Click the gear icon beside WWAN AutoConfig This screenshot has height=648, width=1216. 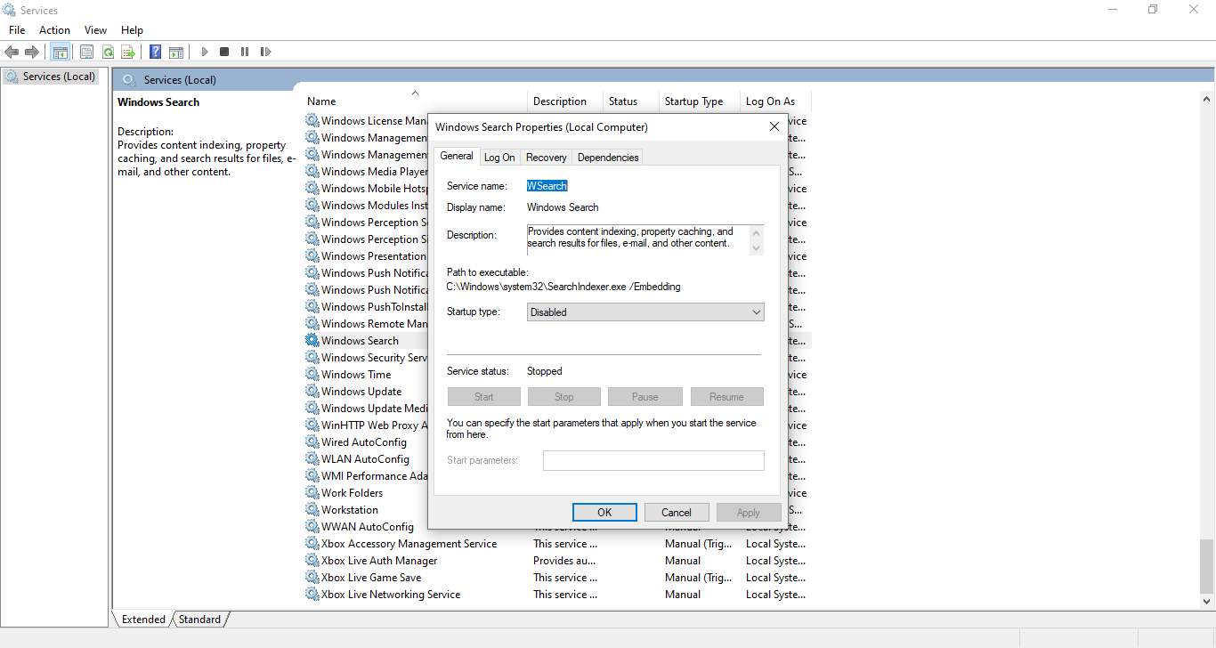(312, 527)
